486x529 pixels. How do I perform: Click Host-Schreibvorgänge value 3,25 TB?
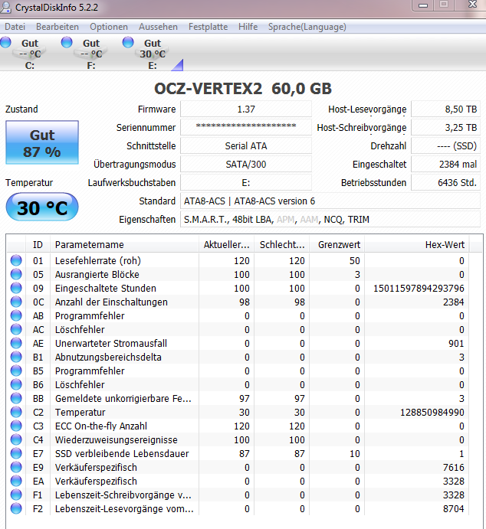(446, 128)
